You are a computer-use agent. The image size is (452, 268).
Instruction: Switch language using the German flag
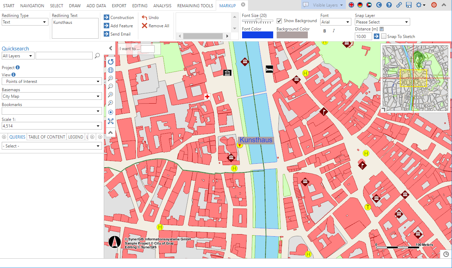(360, 5)
